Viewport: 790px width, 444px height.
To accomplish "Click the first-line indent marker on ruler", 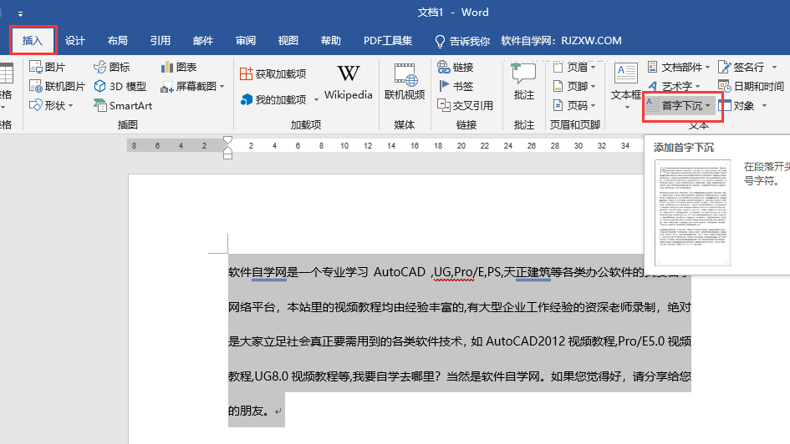I will (x=227, y=140).
